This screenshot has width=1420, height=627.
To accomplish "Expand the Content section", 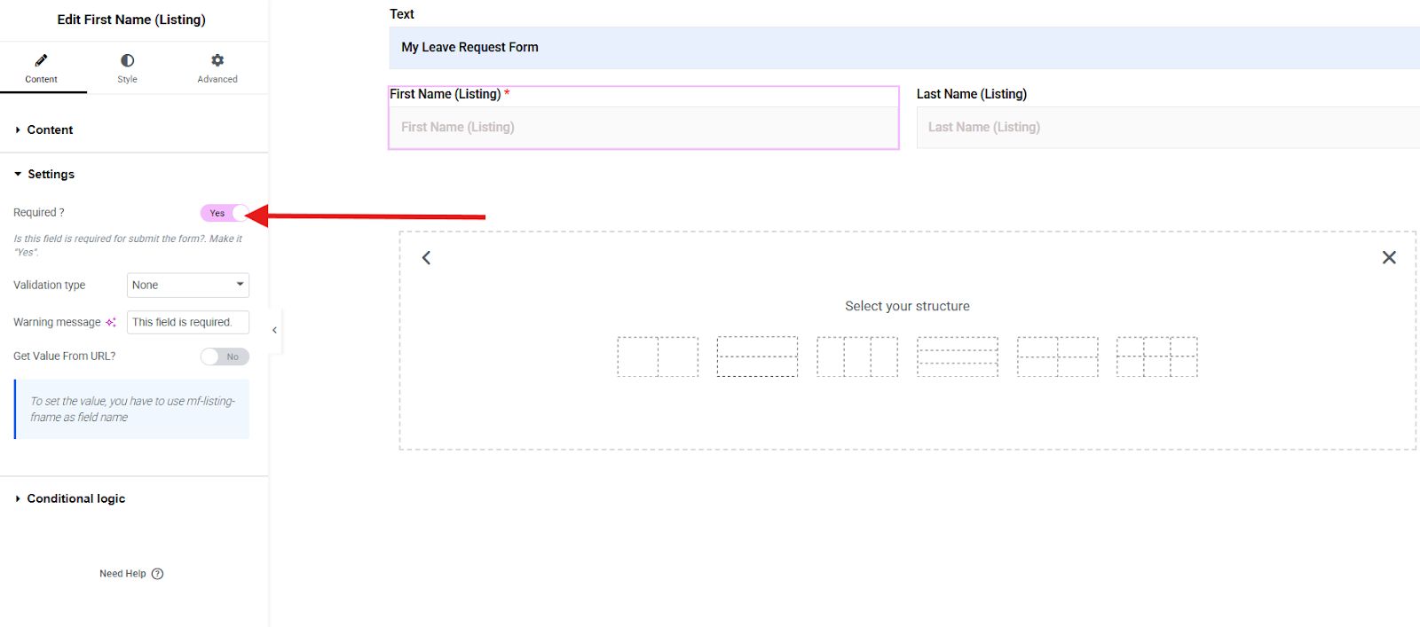I will pos(134,129).
